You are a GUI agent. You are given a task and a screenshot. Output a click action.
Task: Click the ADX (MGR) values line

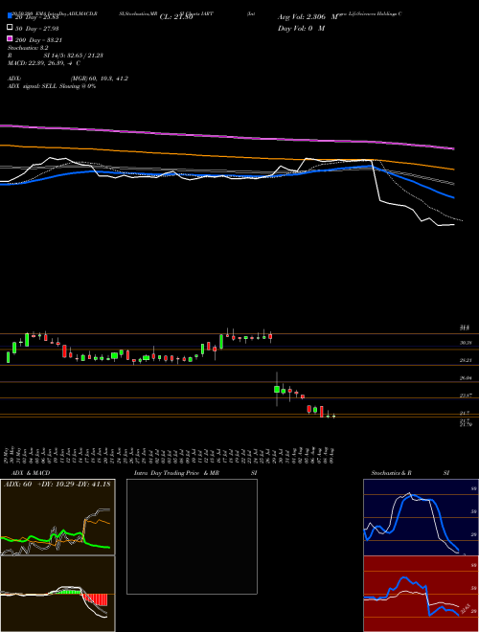pyautogui.click(x=68, y=79)
